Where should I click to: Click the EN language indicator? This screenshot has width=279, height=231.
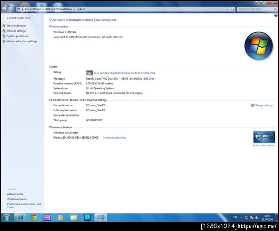[x=235, y=217]
